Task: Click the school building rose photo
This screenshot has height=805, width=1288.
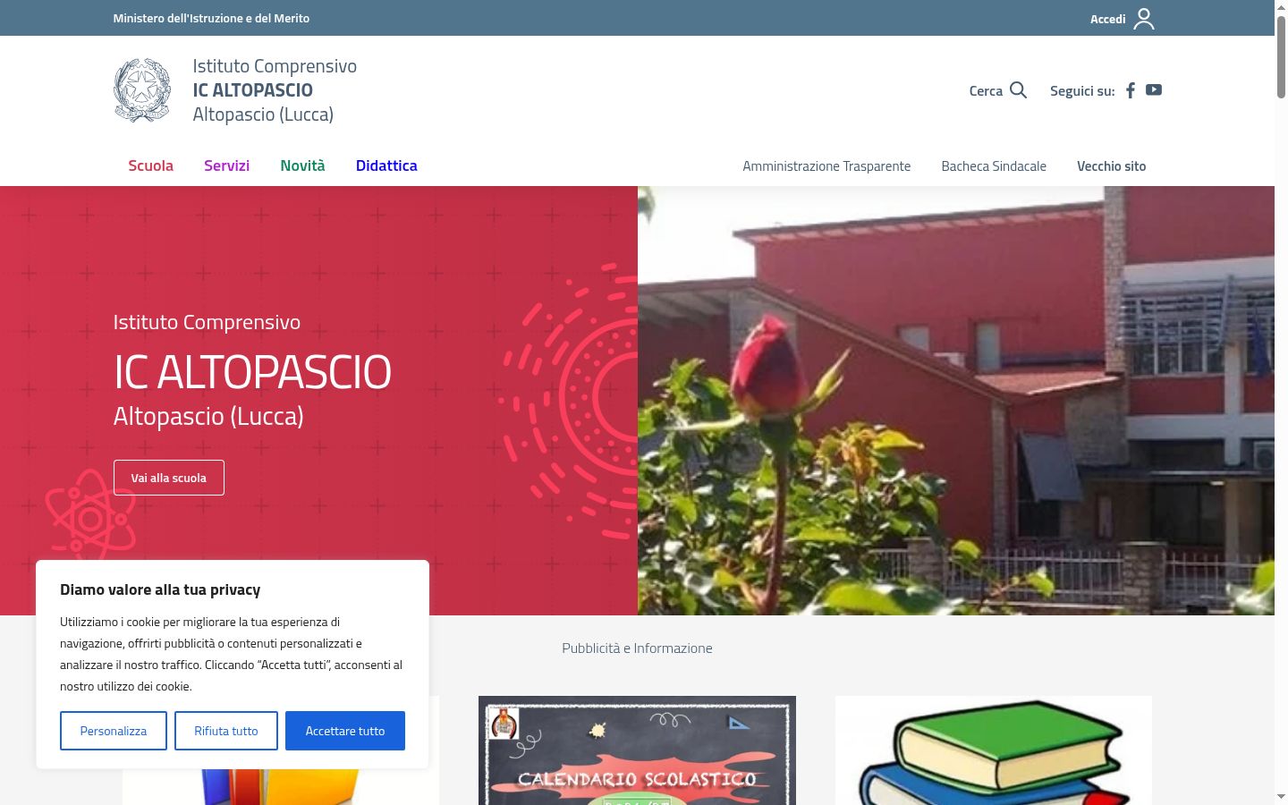Action: click(956, 401)
